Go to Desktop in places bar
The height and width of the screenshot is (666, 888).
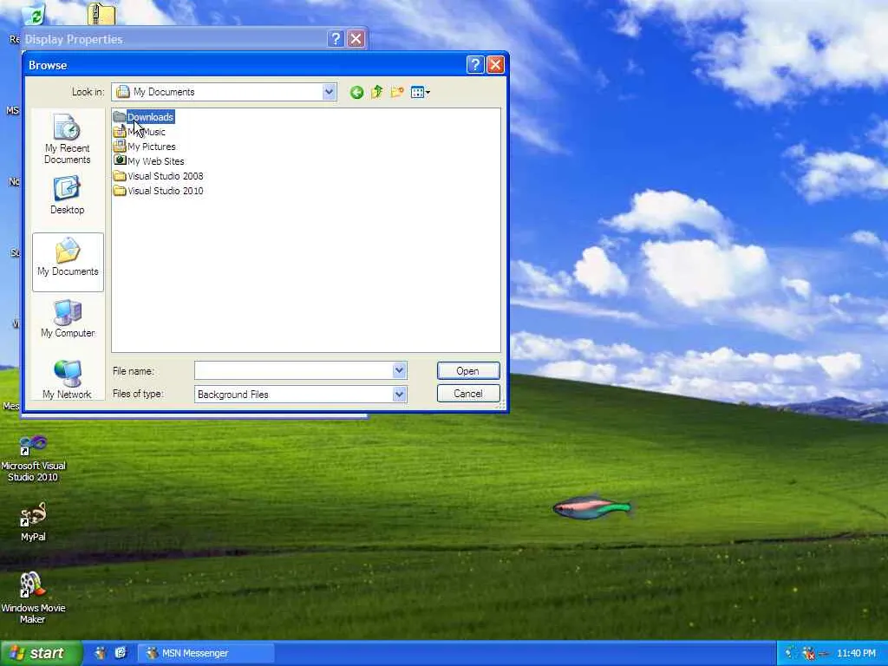coord(68,195)
